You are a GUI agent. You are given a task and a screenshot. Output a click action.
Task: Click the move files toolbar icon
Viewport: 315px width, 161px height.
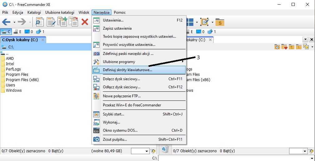click(x=73, y=22)
